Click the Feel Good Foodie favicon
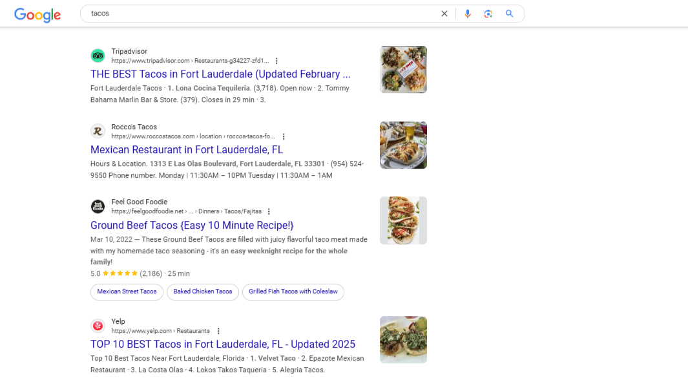This screenshot has width=688, height=380. pos(98,206)
